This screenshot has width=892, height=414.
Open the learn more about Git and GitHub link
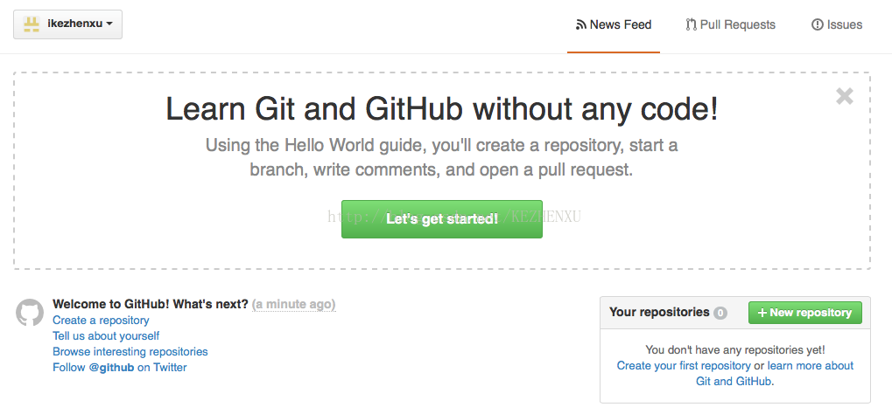810,366
